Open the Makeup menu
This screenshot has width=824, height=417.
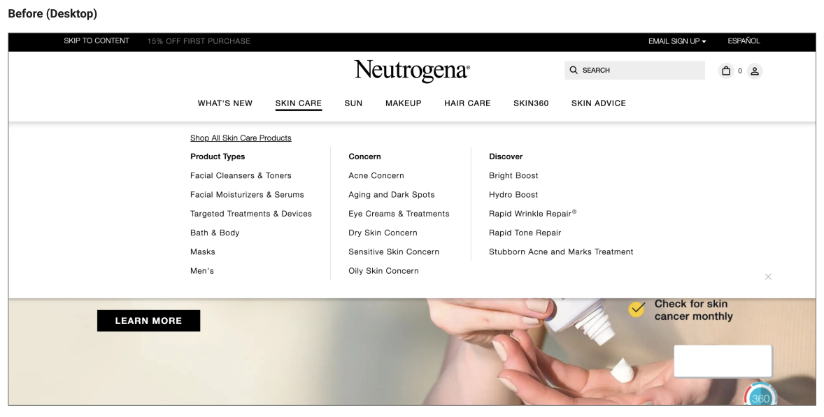tap(403, 103)
